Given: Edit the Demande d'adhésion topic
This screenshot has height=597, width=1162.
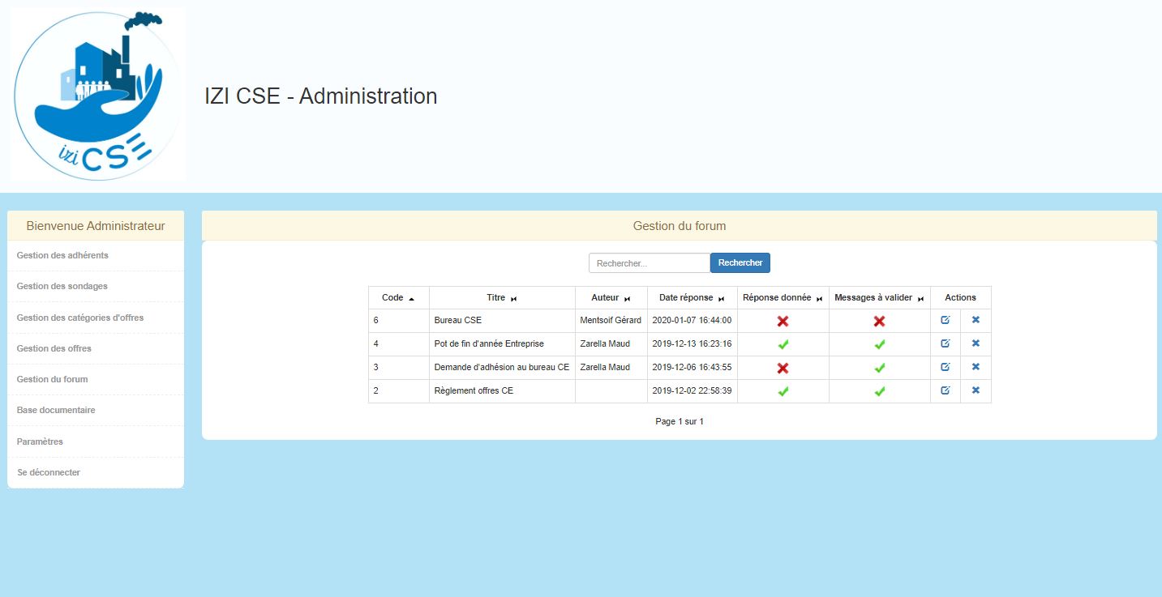Looking at the screenshot, I should tap(945, 367).
